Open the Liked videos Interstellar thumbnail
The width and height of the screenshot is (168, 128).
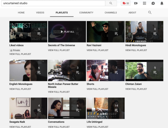28,32
